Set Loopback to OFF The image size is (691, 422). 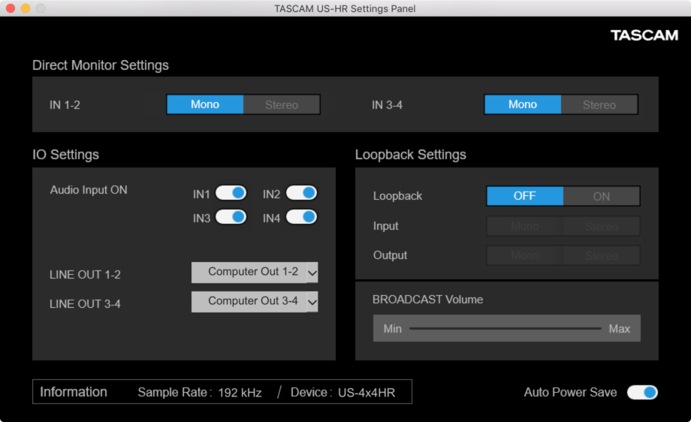click(525, 196)
